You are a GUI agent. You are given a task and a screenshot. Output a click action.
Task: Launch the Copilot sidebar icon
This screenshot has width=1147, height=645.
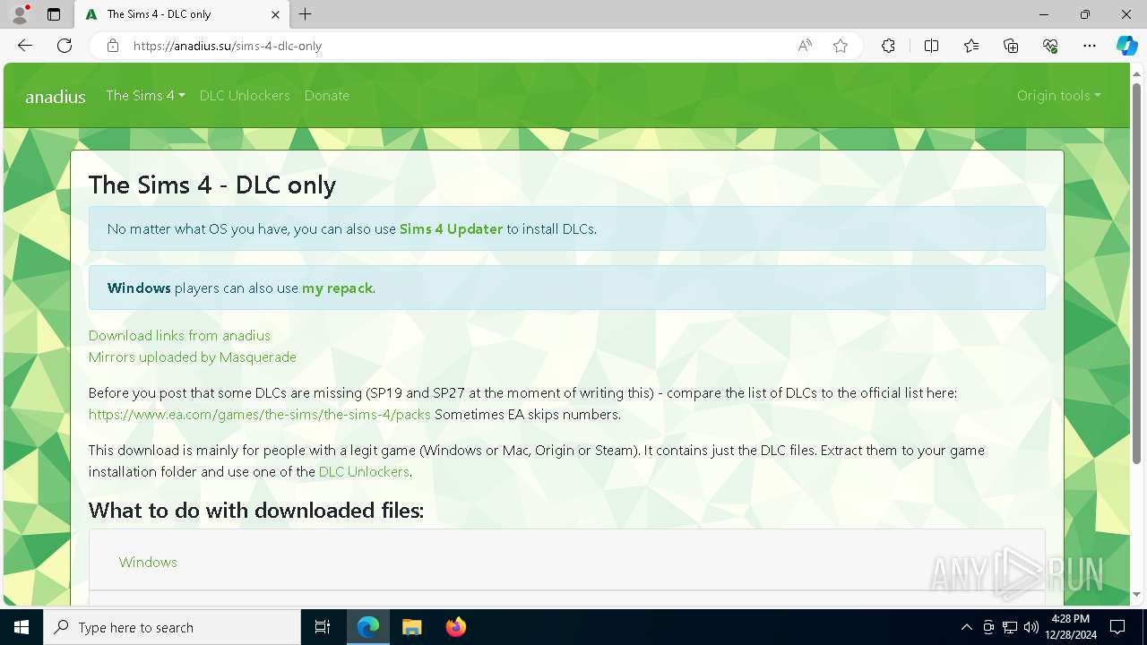pyautogui.click(x=1126, y=46)
